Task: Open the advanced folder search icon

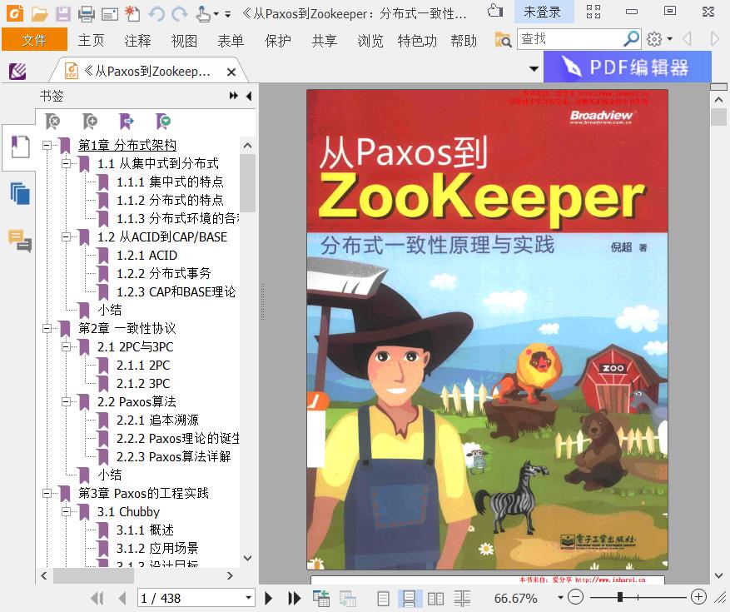Action: (503, 40)
